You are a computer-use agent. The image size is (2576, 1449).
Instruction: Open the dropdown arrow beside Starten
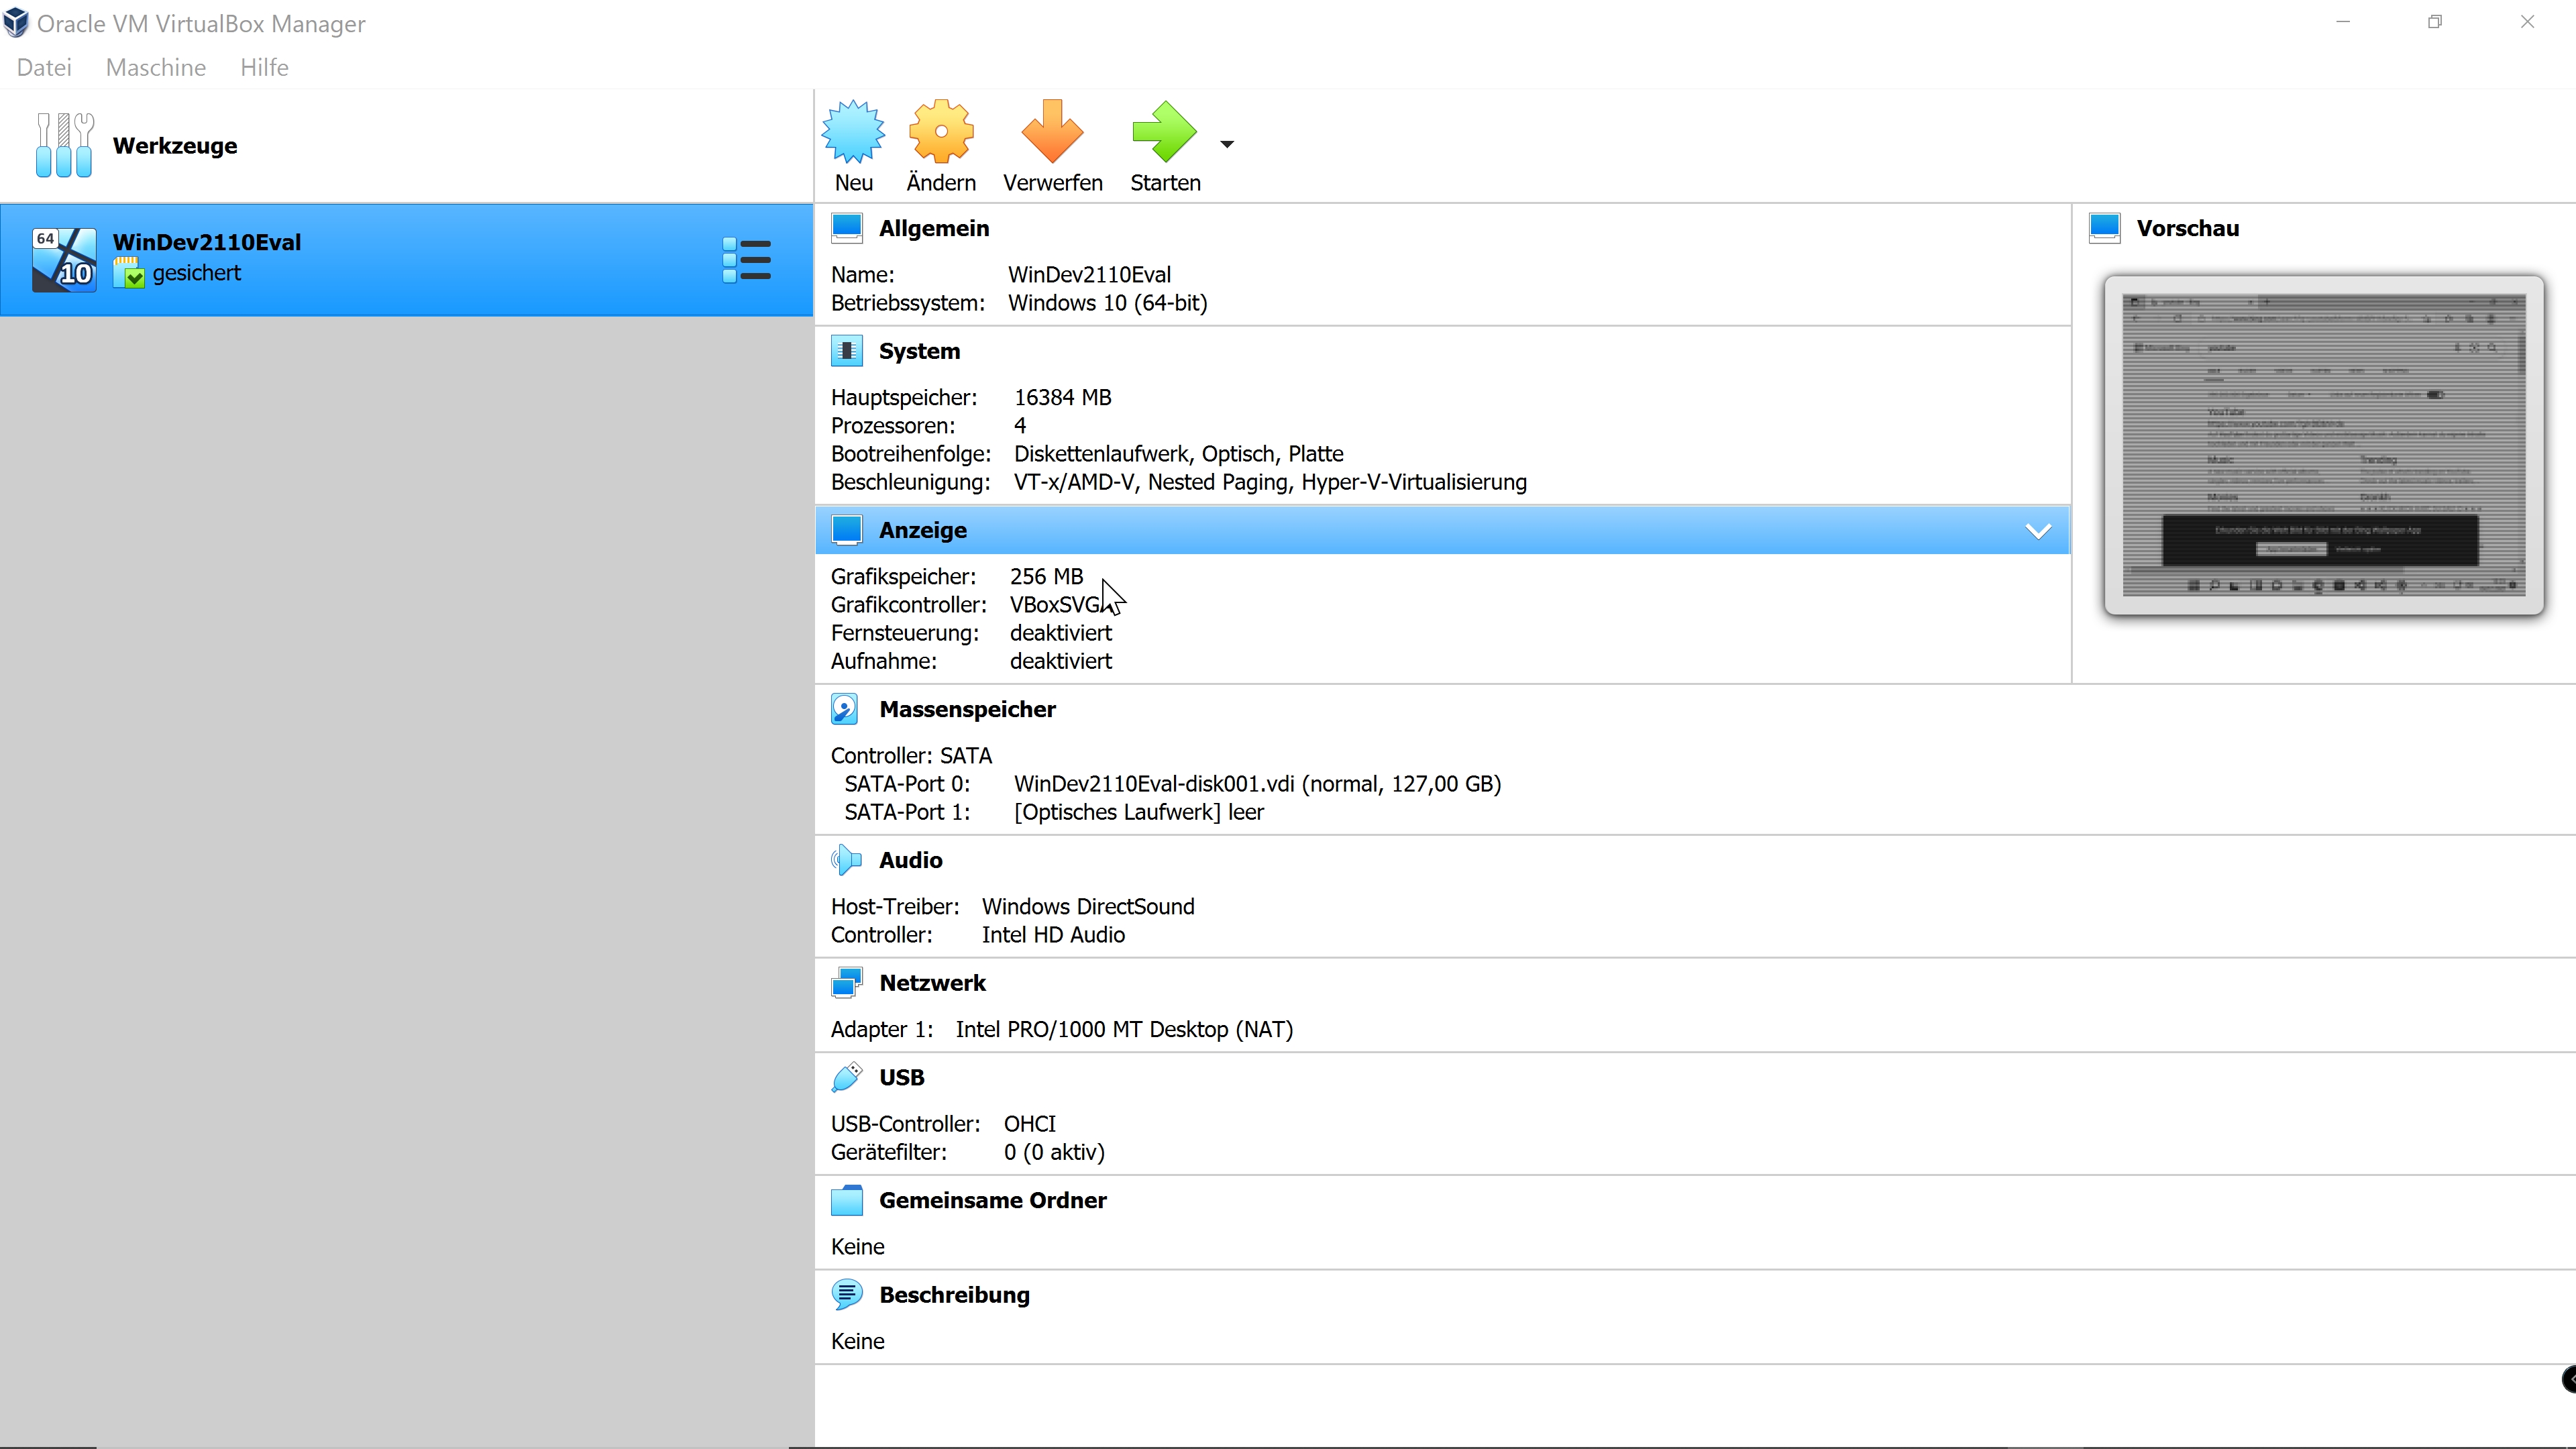coord(1227,144)
